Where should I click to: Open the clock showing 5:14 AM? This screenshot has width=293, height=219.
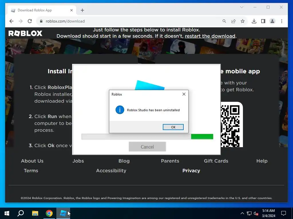pyautogui.click(x=268, y=213)
